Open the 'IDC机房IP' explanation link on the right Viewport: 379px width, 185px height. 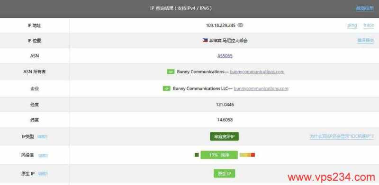(342, 136)
